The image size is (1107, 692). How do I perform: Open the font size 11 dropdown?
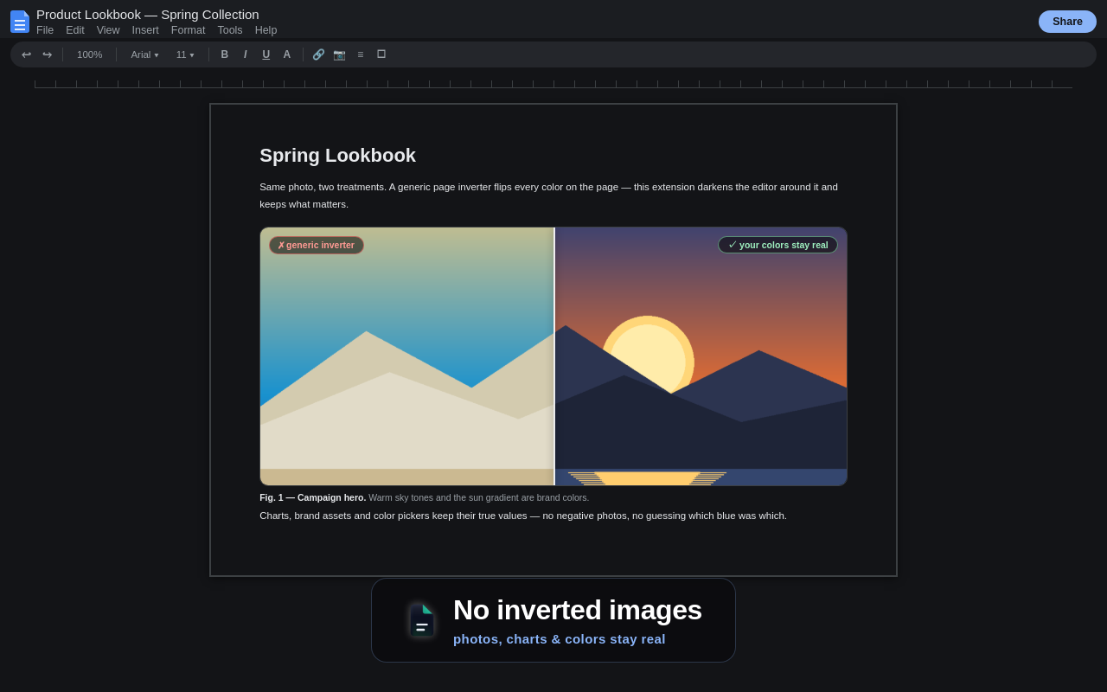pos(185,54)
